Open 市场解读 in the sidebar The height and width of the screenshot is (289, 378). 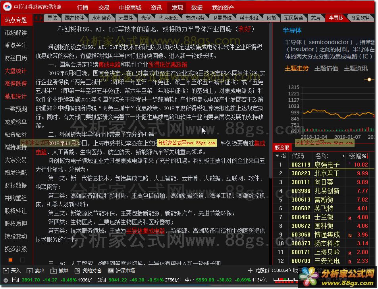coord(15,33)
